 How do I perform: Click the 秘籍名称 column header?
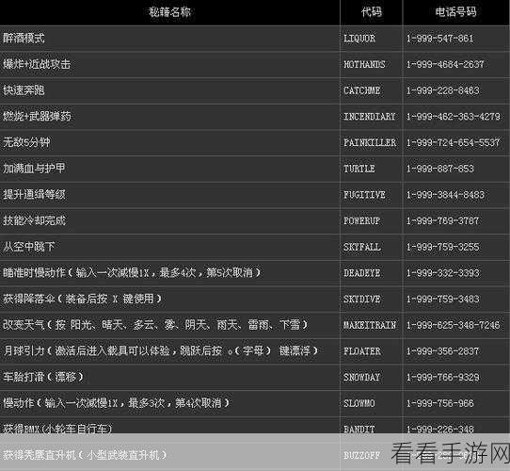[169, 12]
